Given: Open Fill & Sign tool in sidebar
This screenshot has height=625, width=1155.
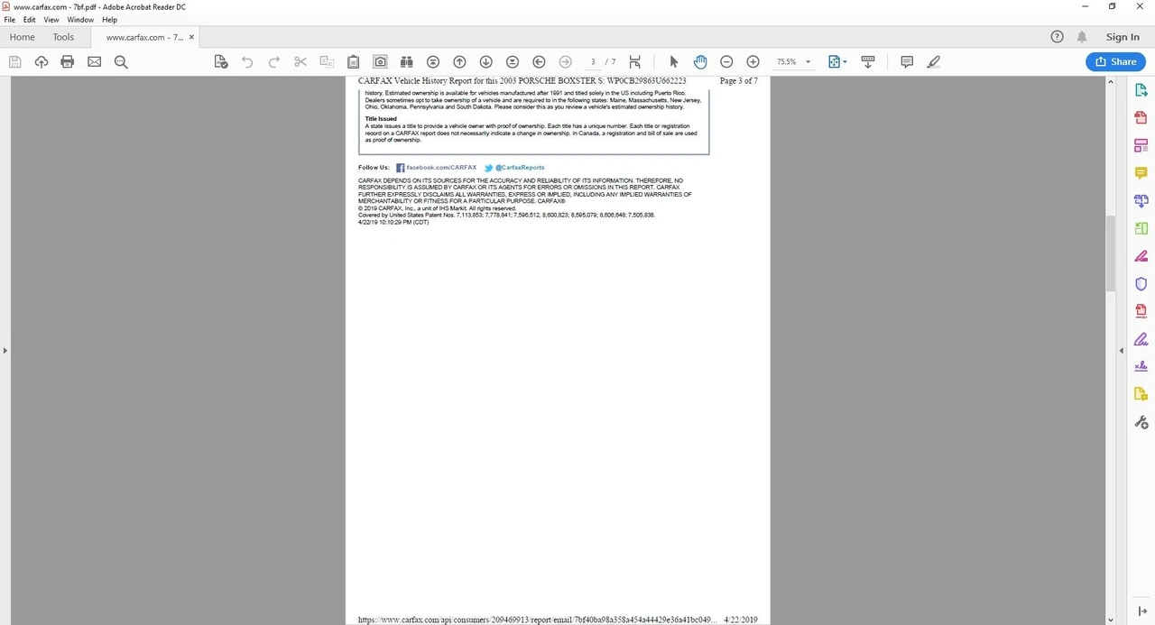Looking at the screenshot, I should coord(1141,339).
